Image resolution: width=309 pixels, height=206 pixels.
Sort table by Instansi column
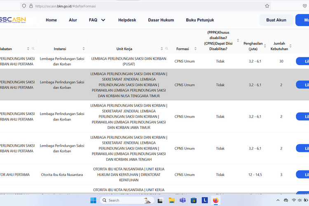84,49
